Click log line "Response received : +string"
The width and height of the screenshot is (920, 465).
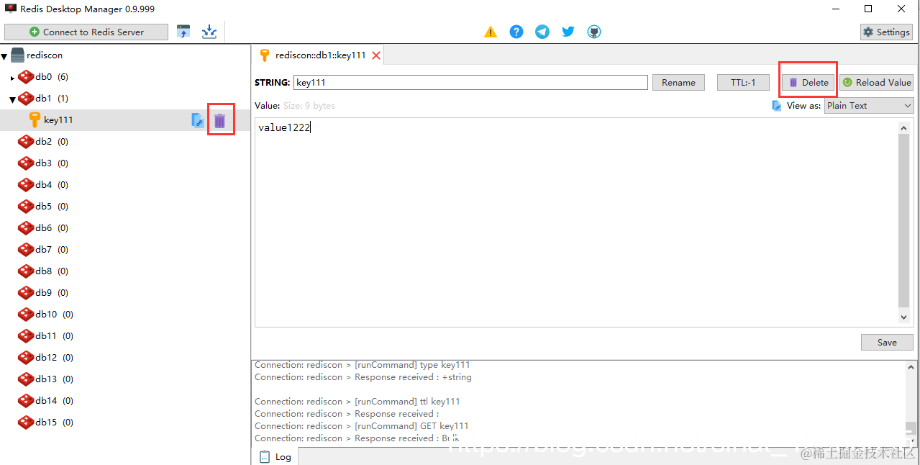(413, 377)
